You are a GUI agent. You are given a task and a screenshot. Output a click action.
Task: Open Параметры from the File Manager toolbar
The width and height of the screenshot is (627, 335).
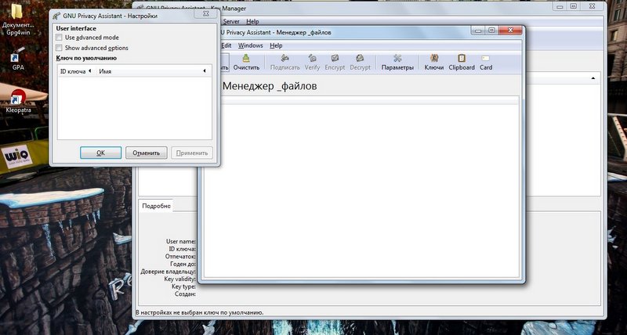coord(397,63)
